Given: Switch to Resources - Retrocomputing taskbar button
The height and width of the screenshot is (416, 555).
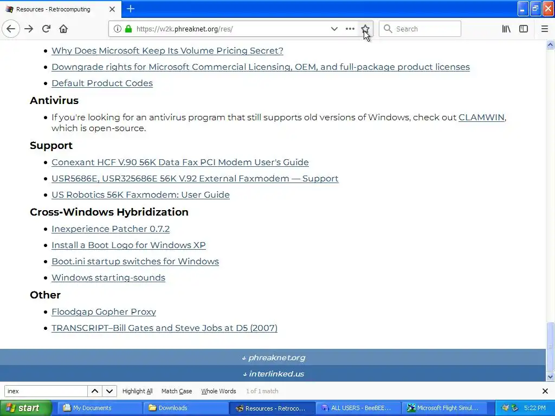Looking at the screenshot, I should (x=272, y=408).
